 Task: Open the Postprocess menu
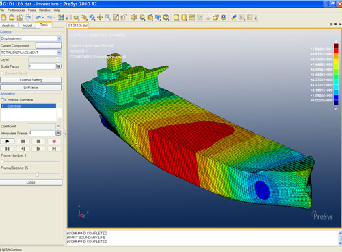point(16,10)
